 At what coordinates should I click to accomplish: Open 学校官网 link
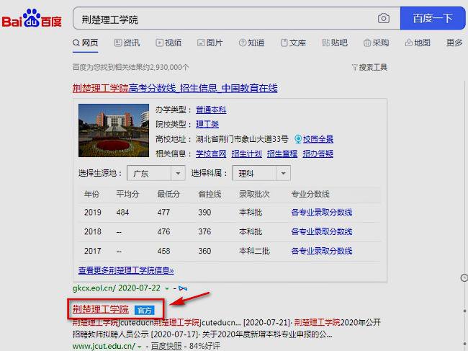(x=211, y=154)
